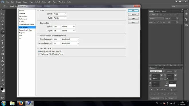Screen dimensions: 189x106
Task: Toggle Strikethrough in Character panel
Action: (x=175, y=90)
